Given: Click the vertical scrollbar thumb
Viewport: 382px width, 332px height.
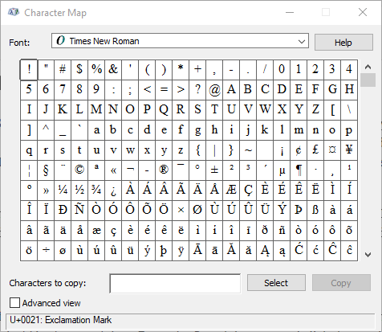Looking at the screenshot, I should click(368, 80).
